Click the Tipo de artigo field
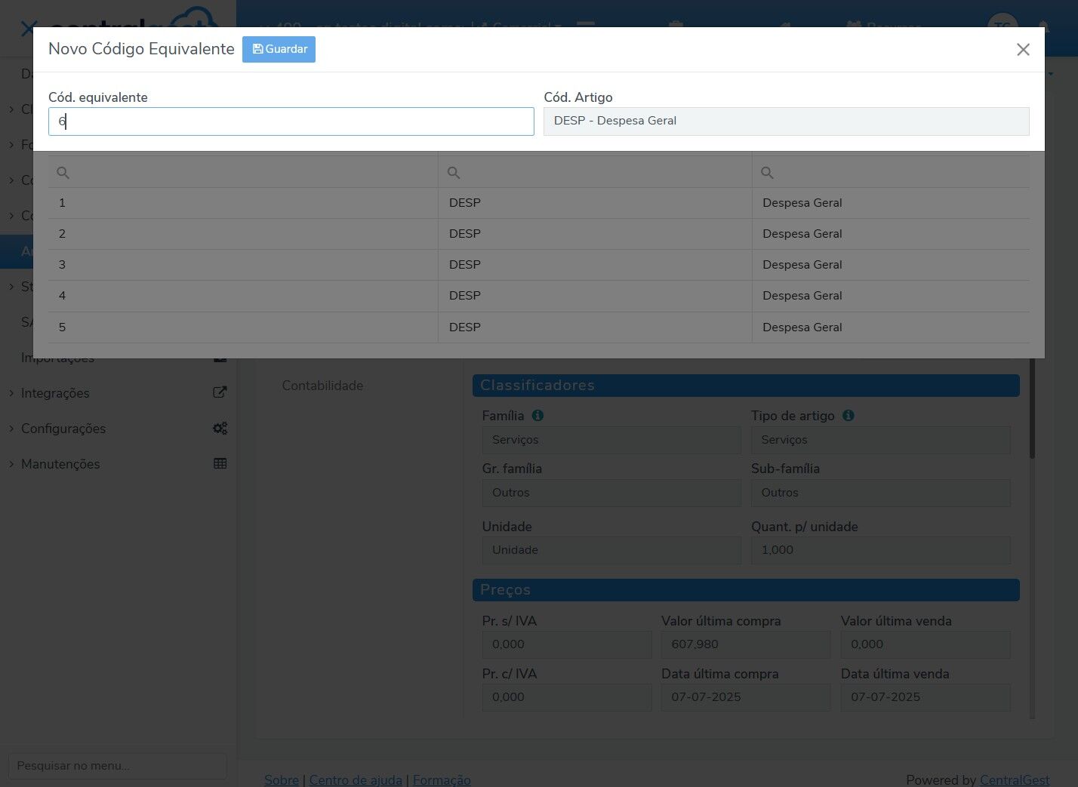The width and height of the screenshot is (1078, 787). [x=880, y=440]
